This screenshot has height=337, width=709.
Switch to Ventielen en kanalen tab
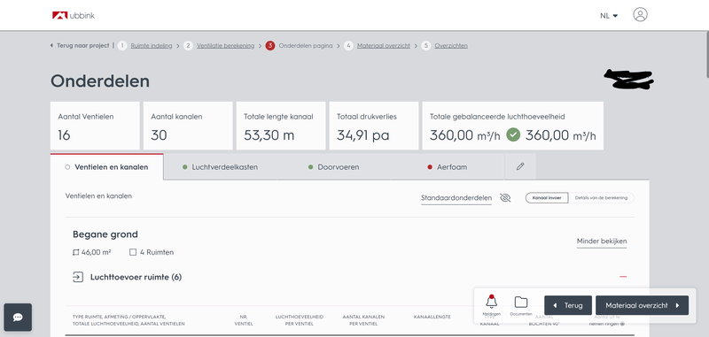[106, 167]
